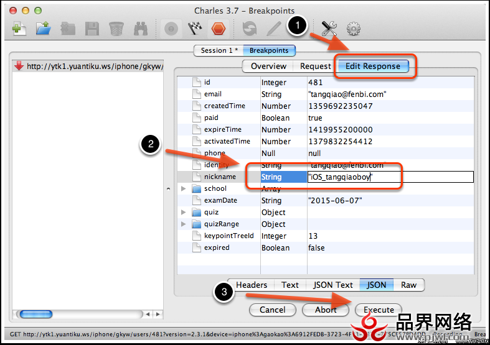Select the examDate row
Screen dimensions: 490x345
pos(325,201)
